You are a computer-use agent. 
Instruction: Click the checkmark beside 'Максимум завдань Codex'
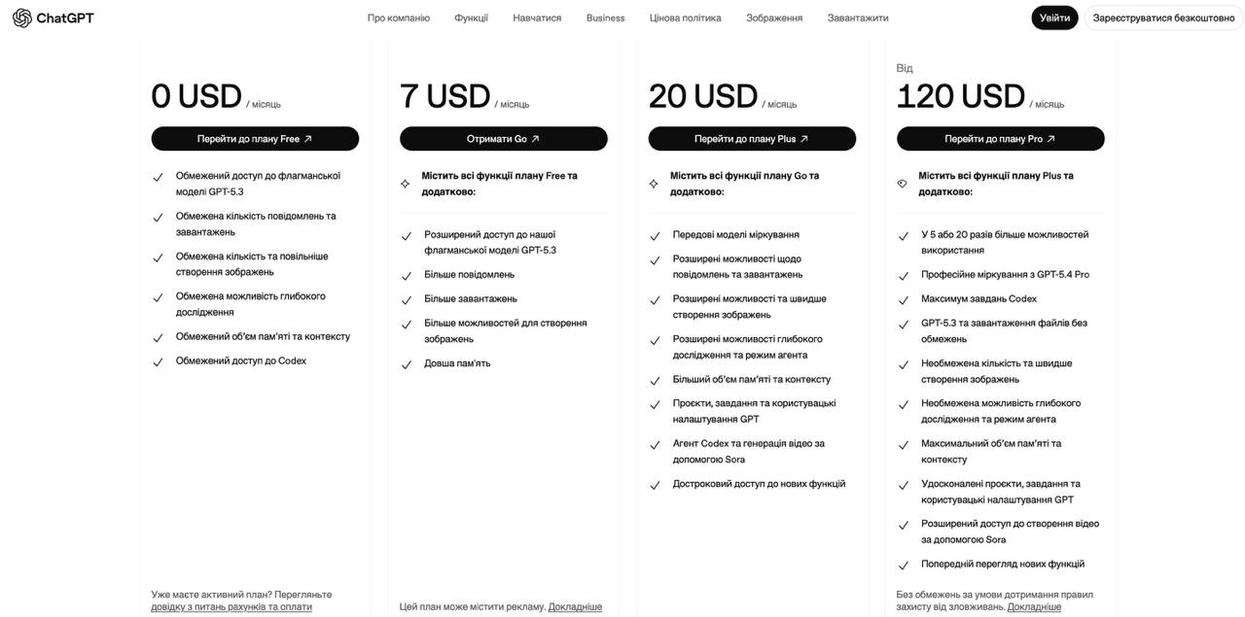click(903, 300)
